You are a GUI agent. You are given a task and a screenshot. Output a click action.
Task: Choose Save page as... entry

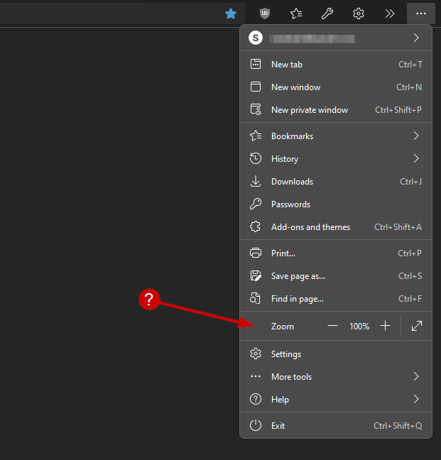(x=336, y=276)
